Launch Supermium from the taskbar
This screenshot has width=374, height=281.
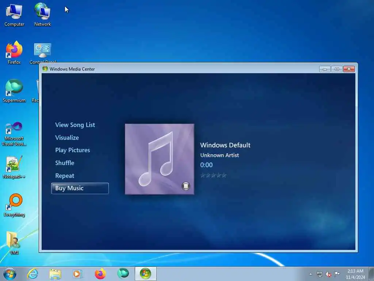(x=123, y=273)
